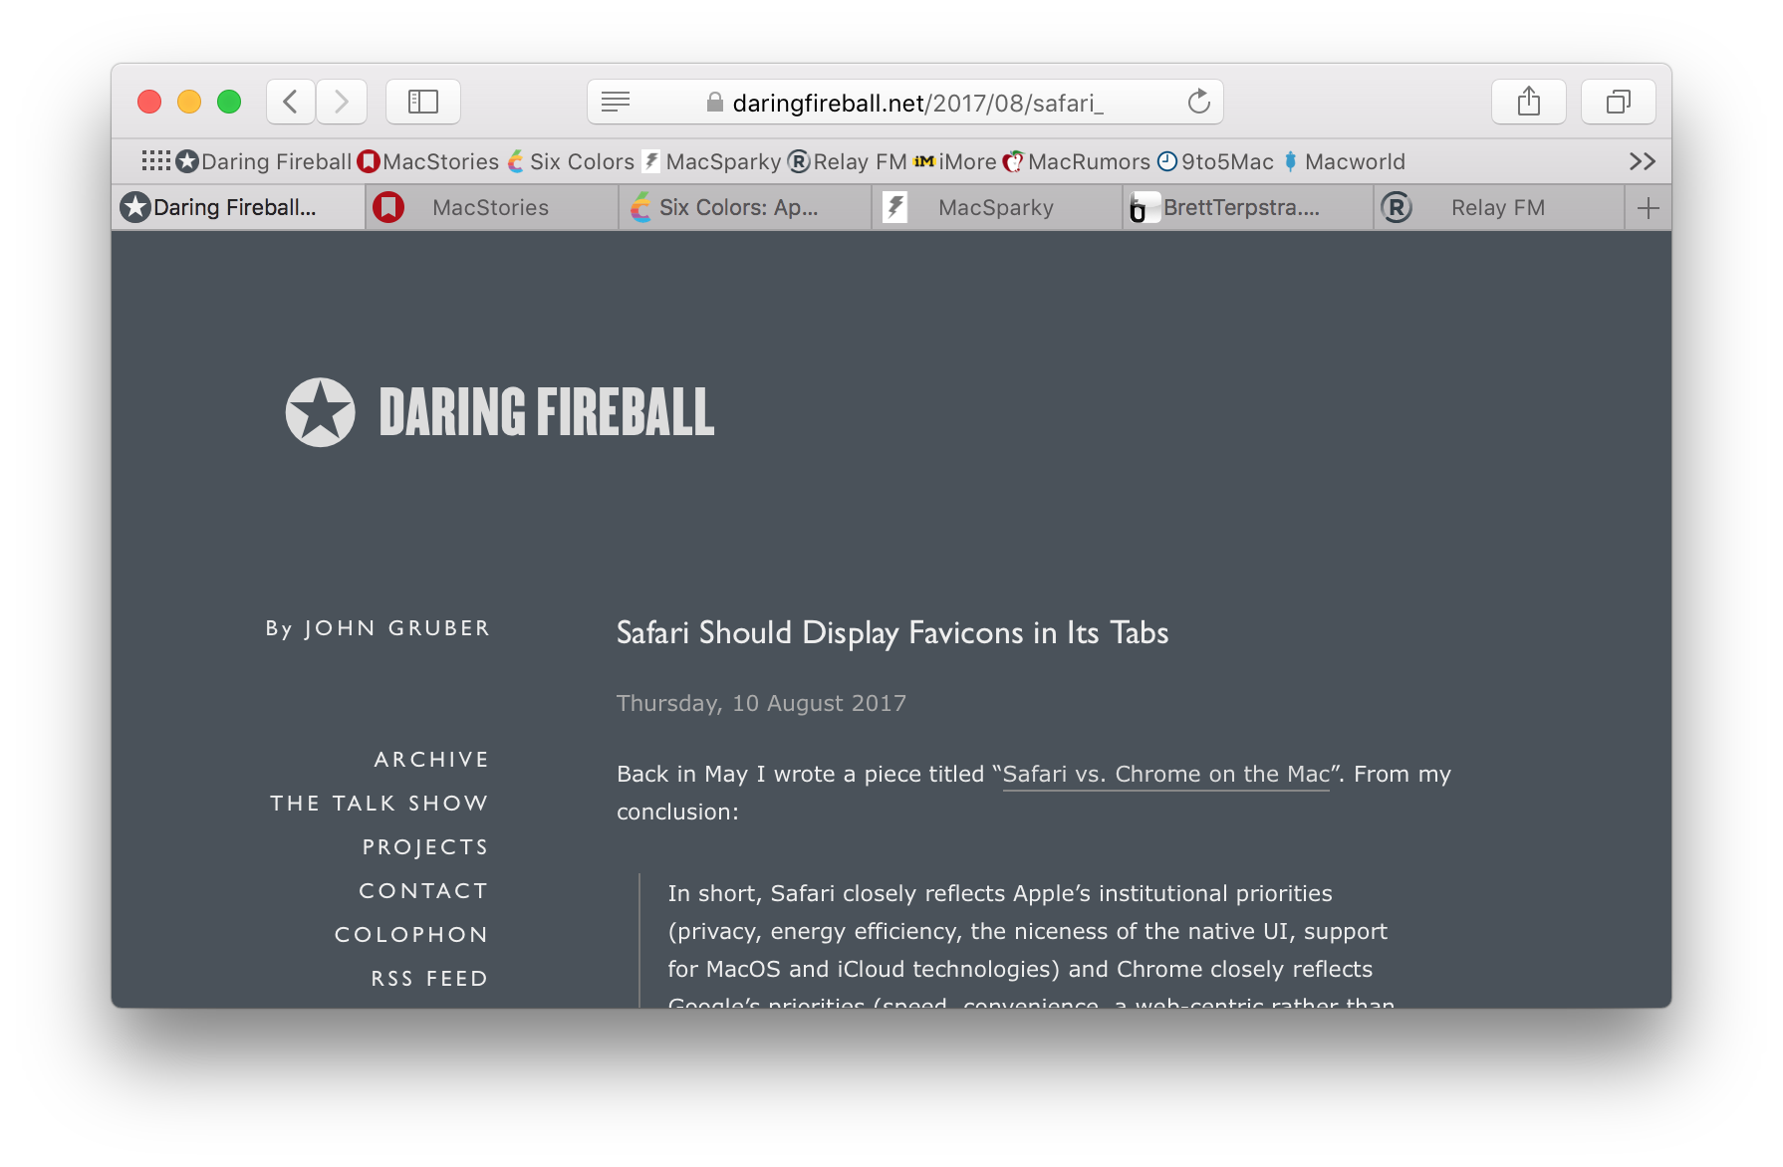Open Daring Fireball bookmark in favorites bar
The height and width of the screenshot is (1167, 1783).
pos(264,161)
